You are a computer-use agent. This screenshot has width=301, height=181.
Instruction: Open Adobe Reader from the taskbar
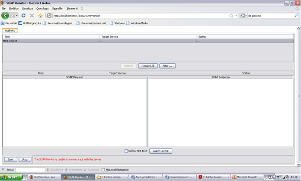212,177
